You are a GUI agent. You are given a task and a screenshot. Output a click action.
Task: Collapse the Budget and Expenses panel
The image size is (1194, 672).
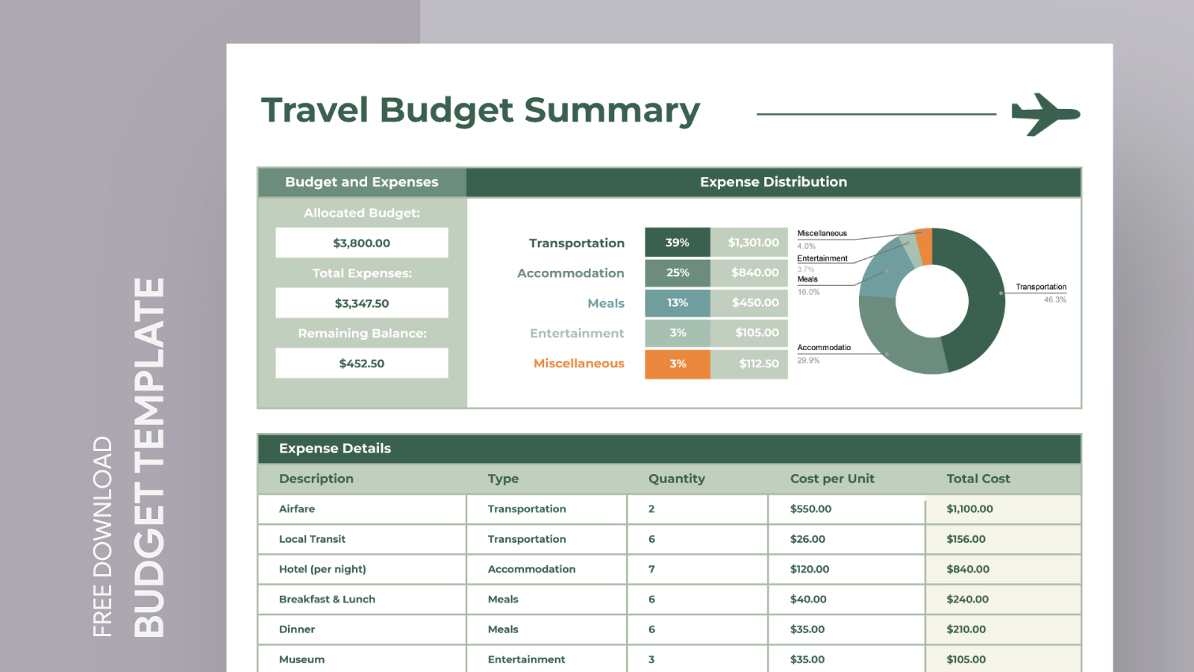[361, 181]
